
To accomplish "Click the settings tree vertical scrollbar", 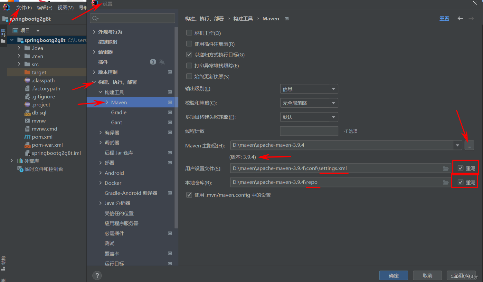I will 176,127.
